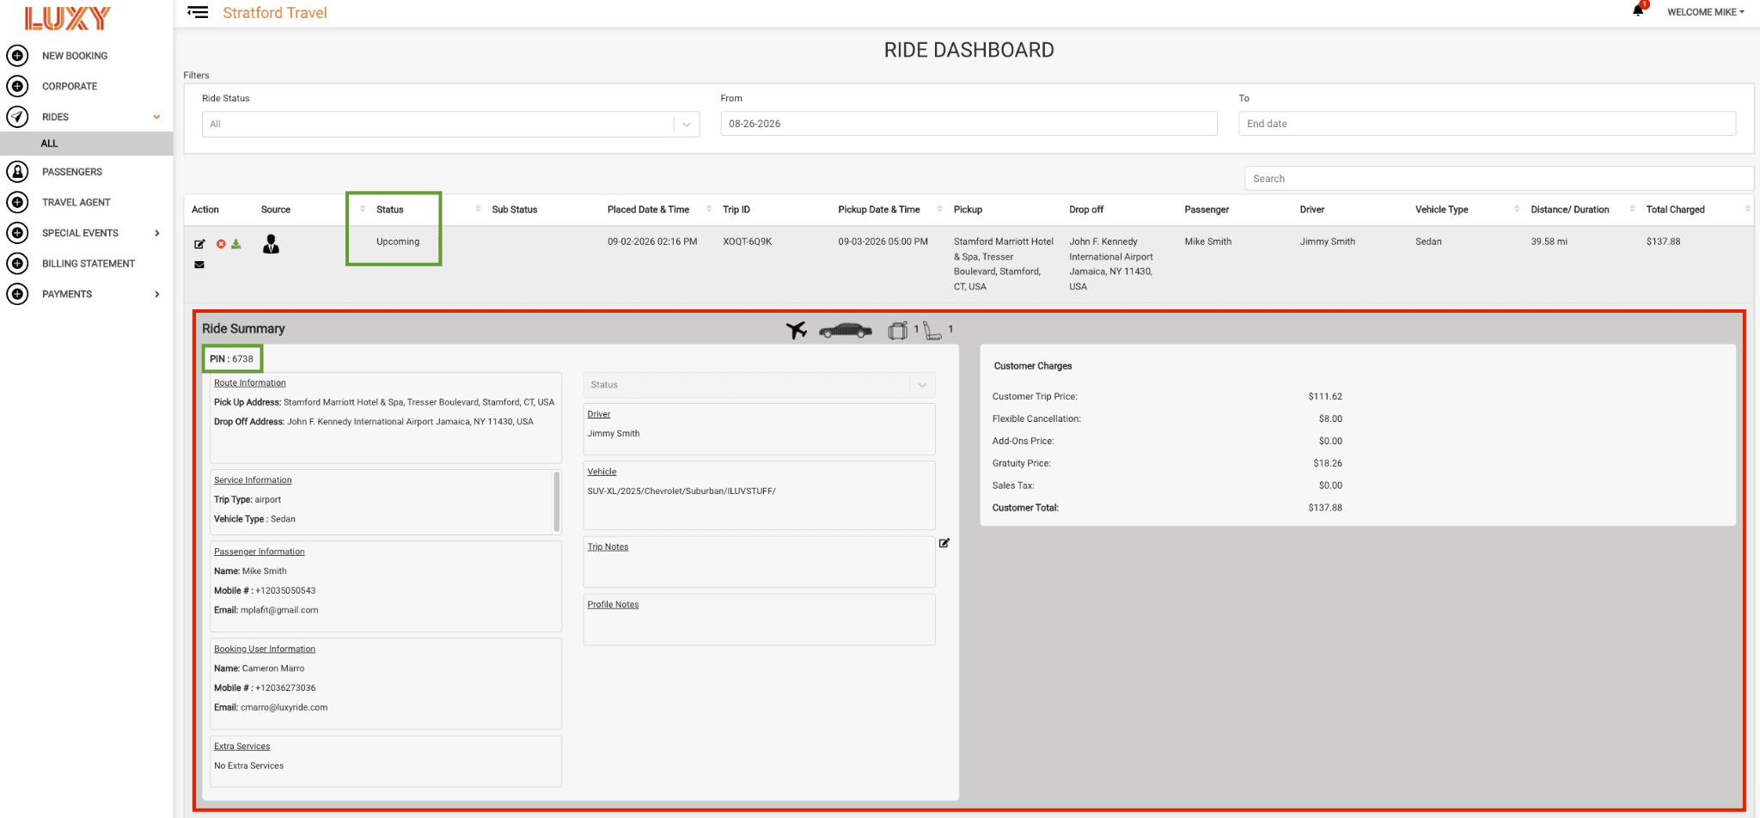Image resolution: width=1760 pixels, height=818 pixels.
Task: Click the sedan car icon in Ride Summary
Action: [x=846, y=330]
